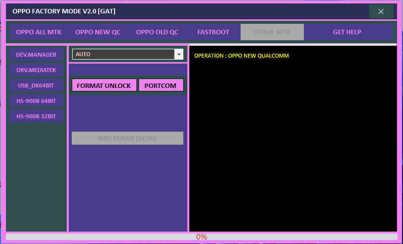The width and height of the screenshot is (403, 244).
Task: Click the greyed-out OTHER MTK tab
Action: pyautogui.click(x=271, y=32)
